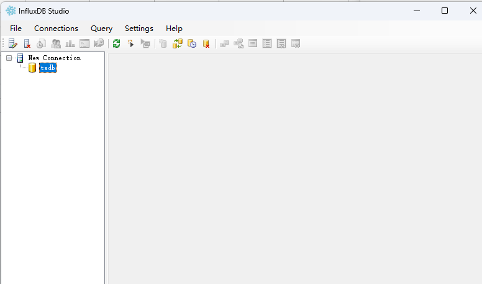482x284 pixels.
Task: Click the database with clock icon
Action: tap(192, 43)
